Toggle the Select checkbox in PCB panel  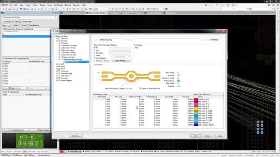[x=13, y=25]
